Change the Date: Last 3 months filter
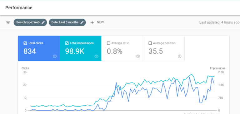Viewport: 240px width, 114px height. pyautogui.click(x=67, y=22)
